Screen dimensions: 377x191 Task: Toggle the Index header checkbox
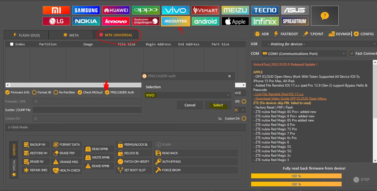click(12, 44)
